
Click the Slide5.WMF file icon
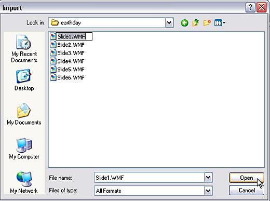53,69
